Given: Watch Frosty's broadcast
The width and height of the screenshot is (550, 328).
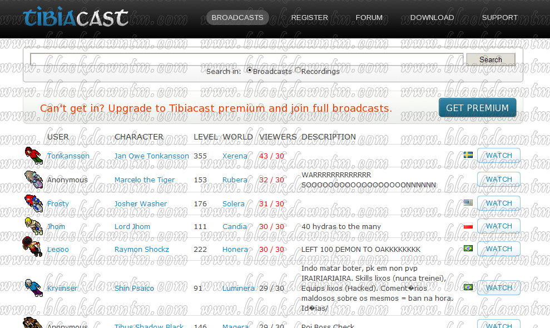Looking at the screenshot, I should tap(498, 203).
